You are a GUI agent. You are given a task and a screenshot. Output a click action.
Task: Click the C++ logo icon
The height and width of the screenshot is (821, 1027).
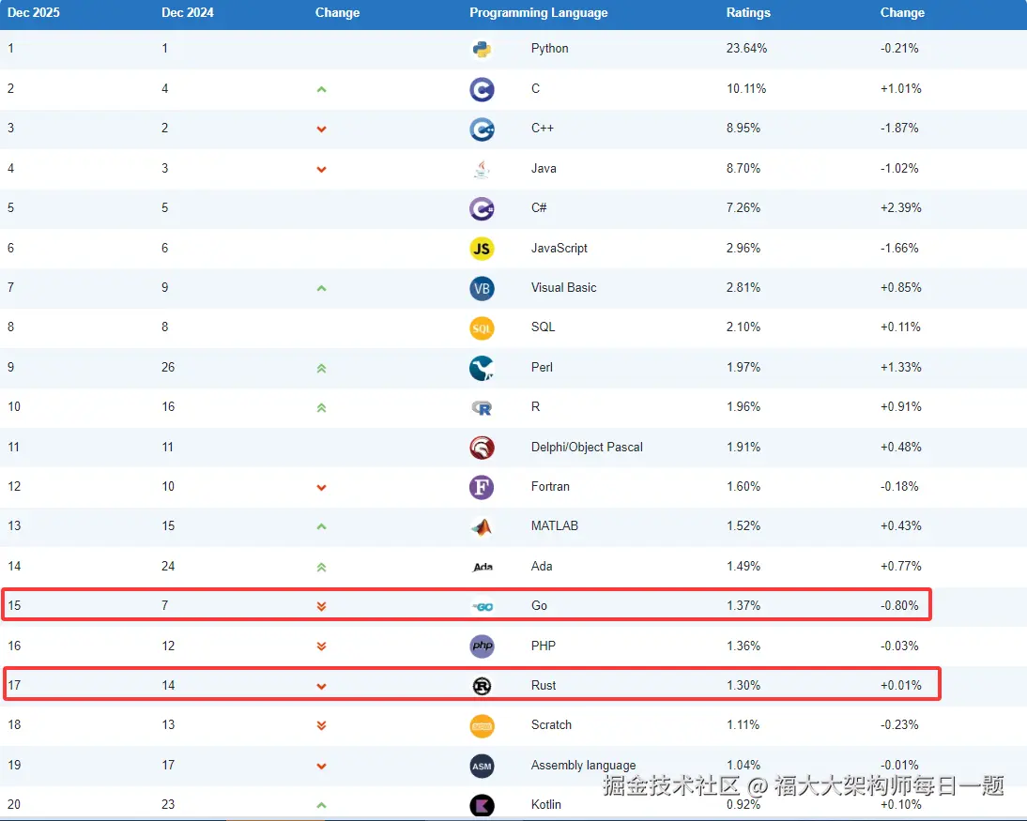pyautogui.click(x=482, y=129)
